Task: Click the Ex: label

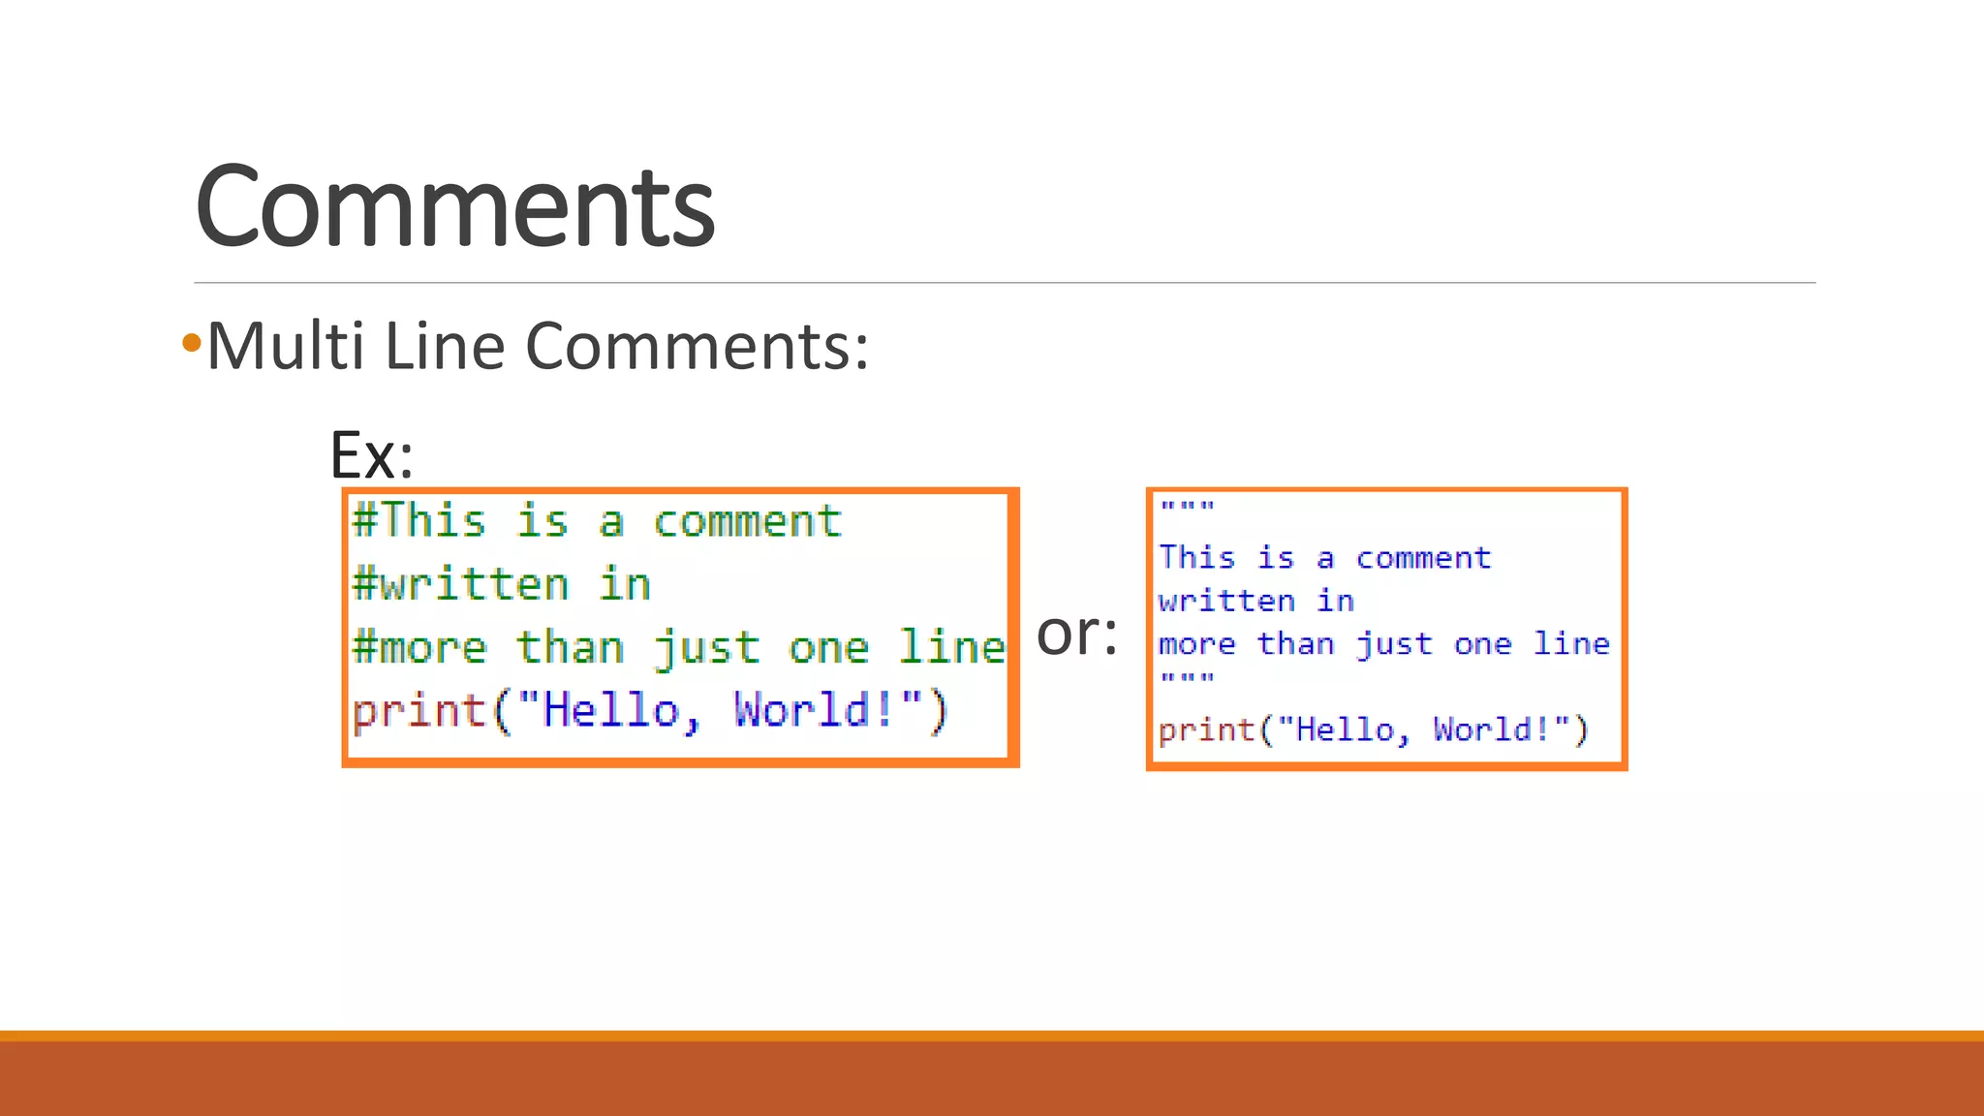Action: 371,454
